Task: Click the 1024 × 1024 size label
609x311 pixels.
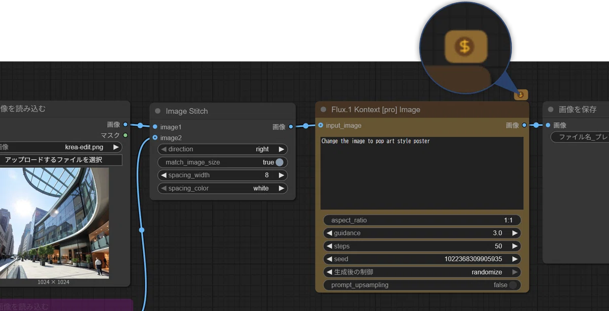Action: (53, 282)
